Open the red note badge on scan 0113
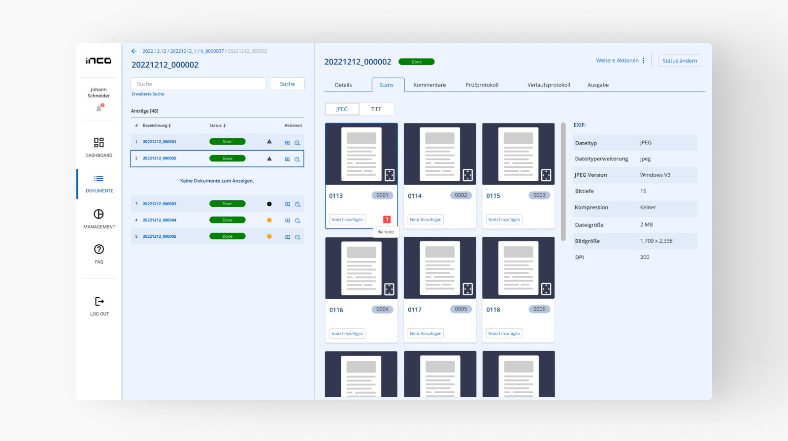Screen dimensions: 788x441 point(387,220)
